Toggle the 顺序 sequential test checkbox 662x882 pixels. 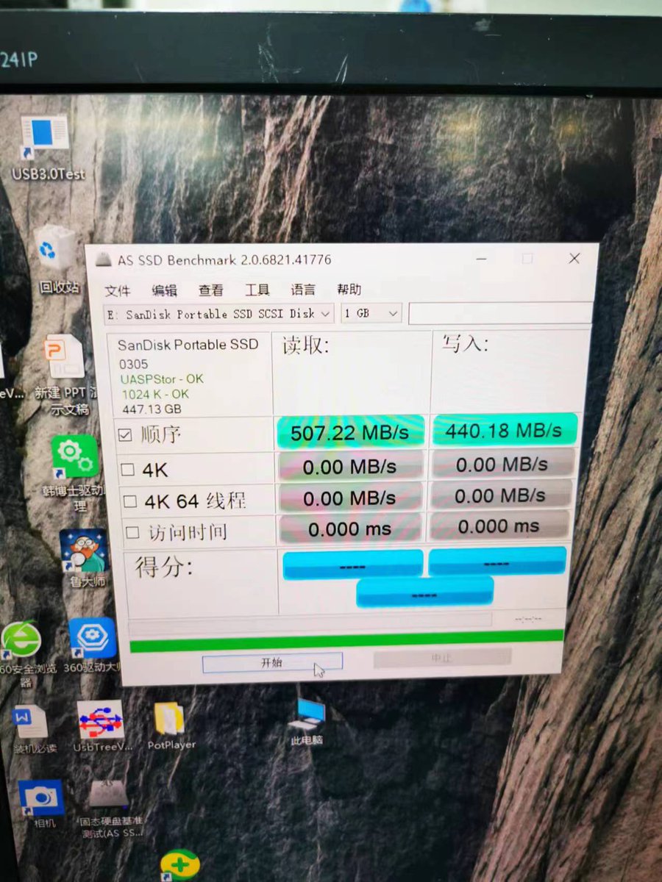(125, 435)
